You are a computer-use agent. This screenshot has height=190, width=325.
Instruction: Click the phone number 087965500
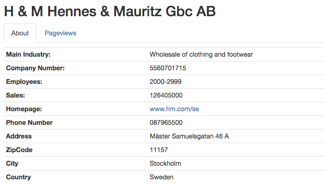(166, 123)
